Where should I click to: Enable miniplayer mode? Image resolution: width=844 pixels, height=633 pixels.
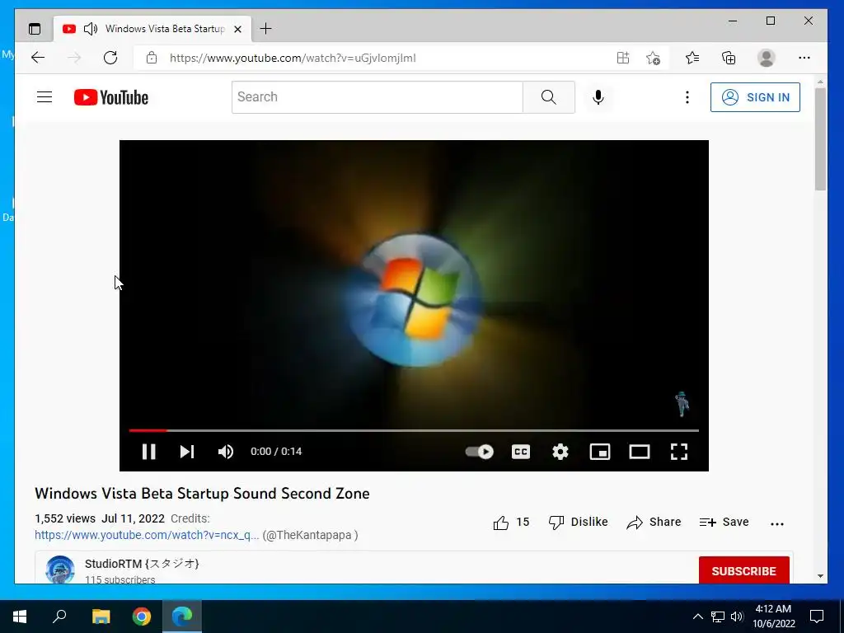[x=600, y=452]
